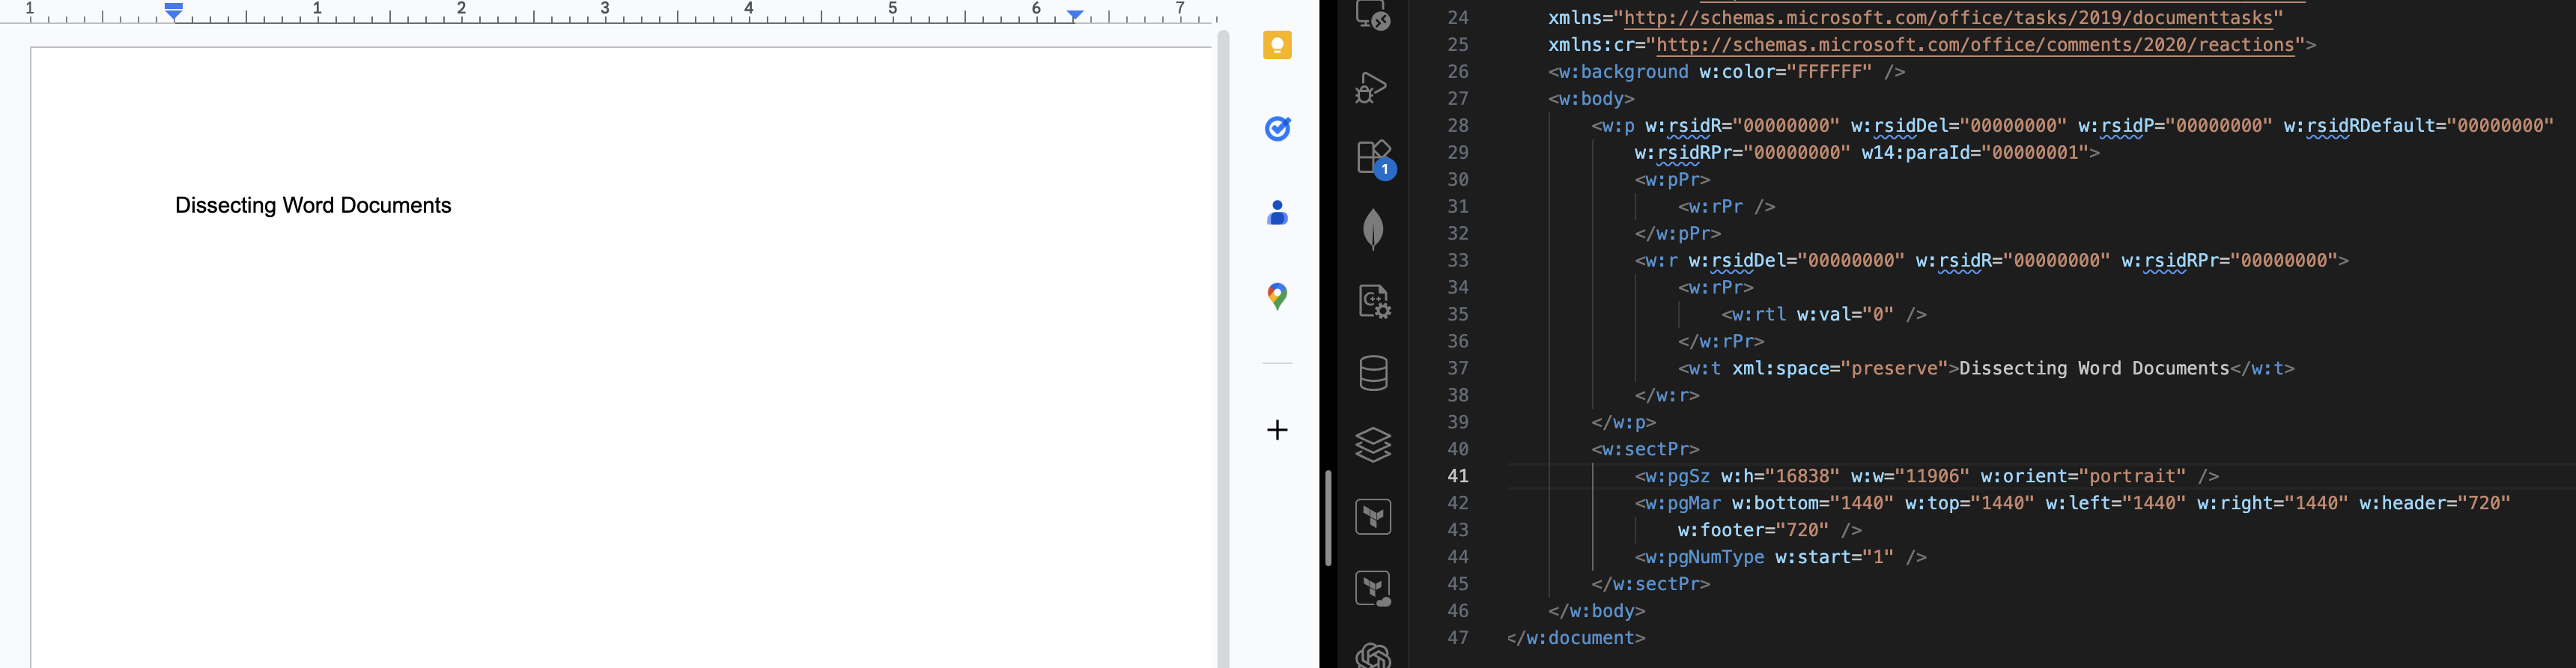Click the opening <w:body> tag

click(1591, 99)
